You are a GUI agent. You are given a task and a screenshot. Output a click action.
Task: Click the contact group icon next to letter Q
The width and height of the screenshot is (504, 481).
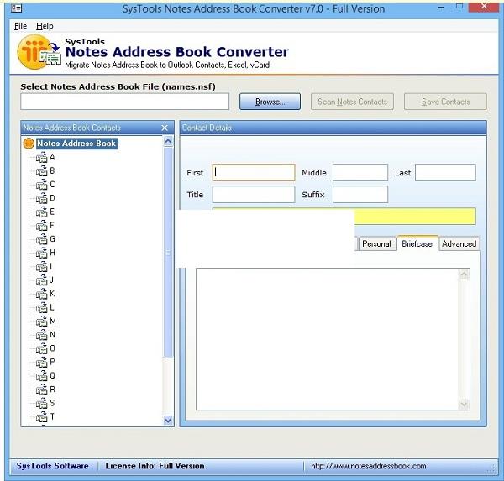coord(41,376)
